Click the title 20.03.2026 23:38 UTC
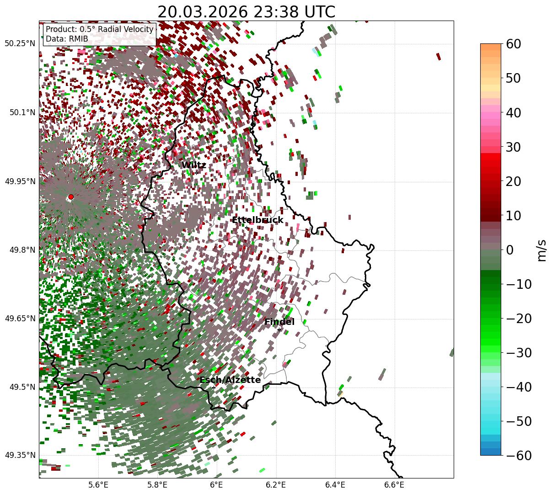 point(246,12)
